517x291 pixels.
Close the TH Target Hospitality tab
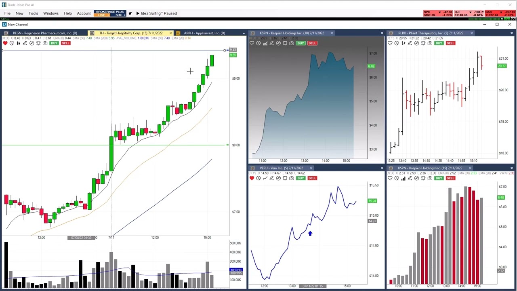pyautogui.click(x=170, y=33)
